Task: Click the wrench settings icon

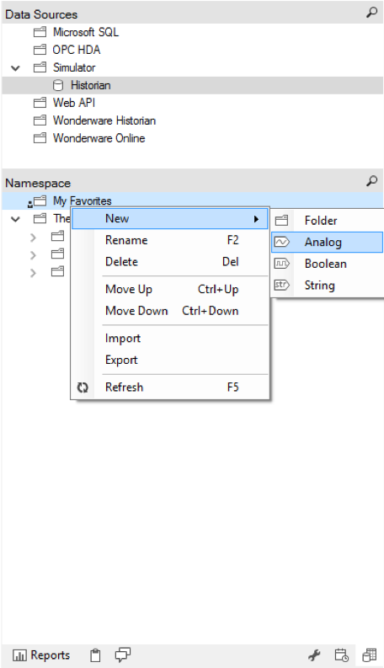Action: pos(314,655)
